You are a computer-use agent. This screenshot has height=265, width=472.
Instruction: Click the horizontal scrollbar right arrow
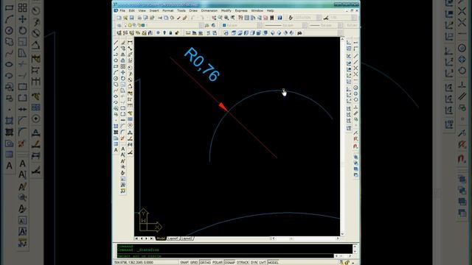point(338,239)
